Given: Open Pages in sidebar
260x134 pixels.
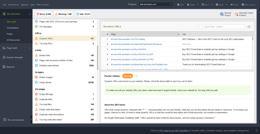Looking at the screenshot, I should [x=10, y=34].
